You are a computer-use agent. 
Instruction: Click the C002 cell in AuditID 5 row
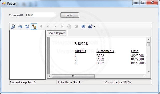tap(100, 59)
